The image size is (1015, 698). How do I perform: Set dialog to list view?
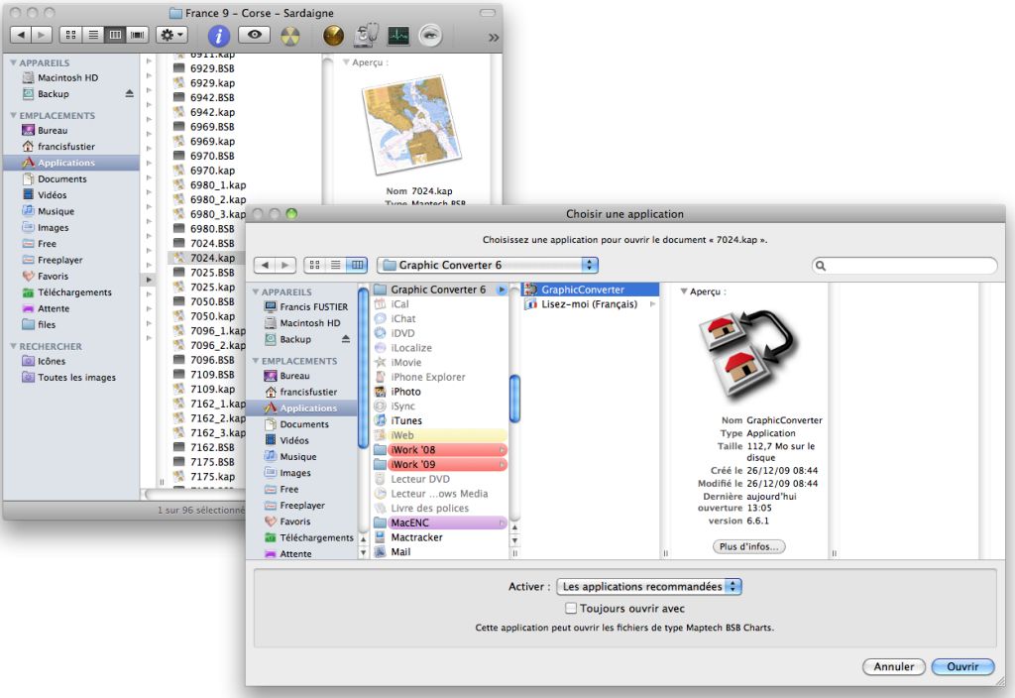click(336, 265)
